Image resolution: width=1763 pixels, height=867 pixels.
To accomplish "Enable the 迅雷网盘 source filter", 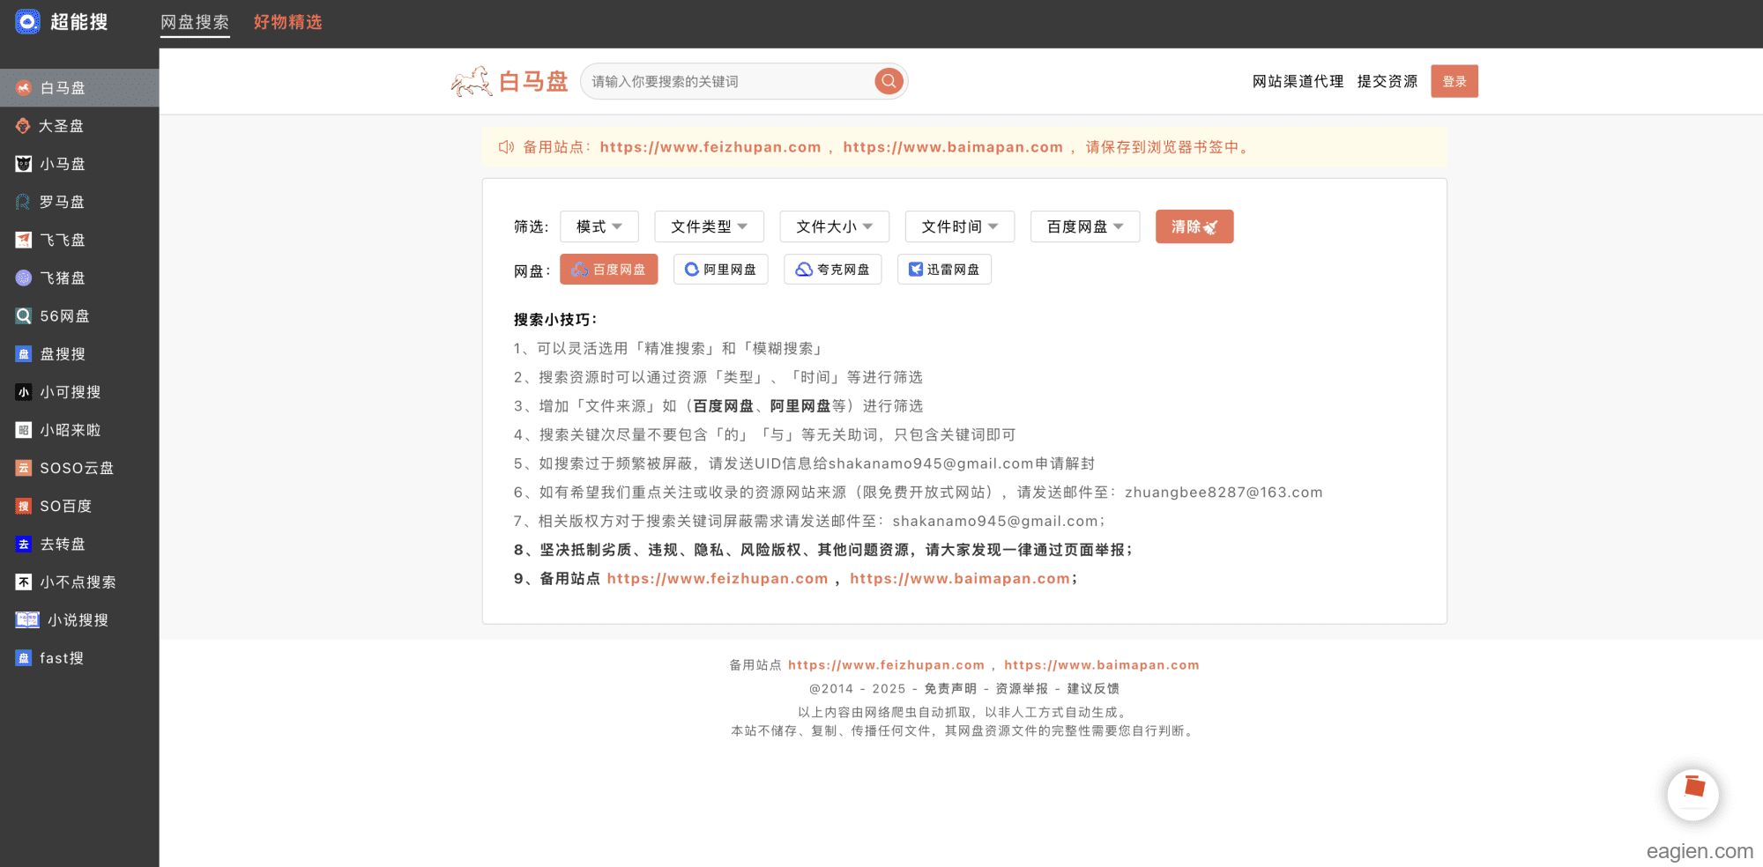I will 944,270.
